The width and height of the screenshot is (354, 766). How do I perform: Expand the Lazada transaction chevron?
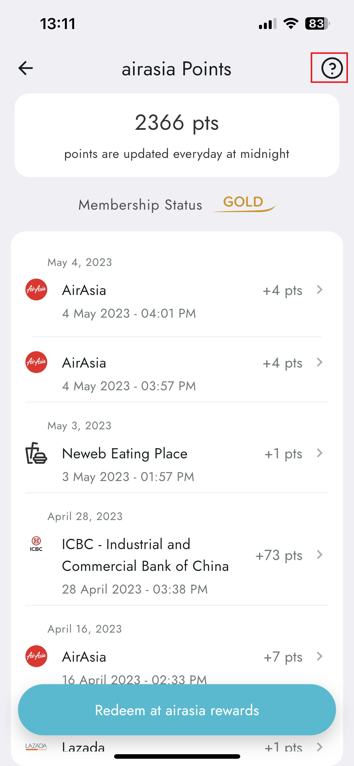(320, 747)
